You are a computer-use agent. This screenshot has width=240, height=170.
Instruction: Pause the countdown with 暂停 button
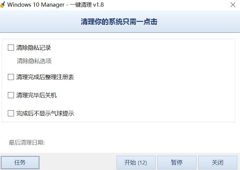coord(177,162)
